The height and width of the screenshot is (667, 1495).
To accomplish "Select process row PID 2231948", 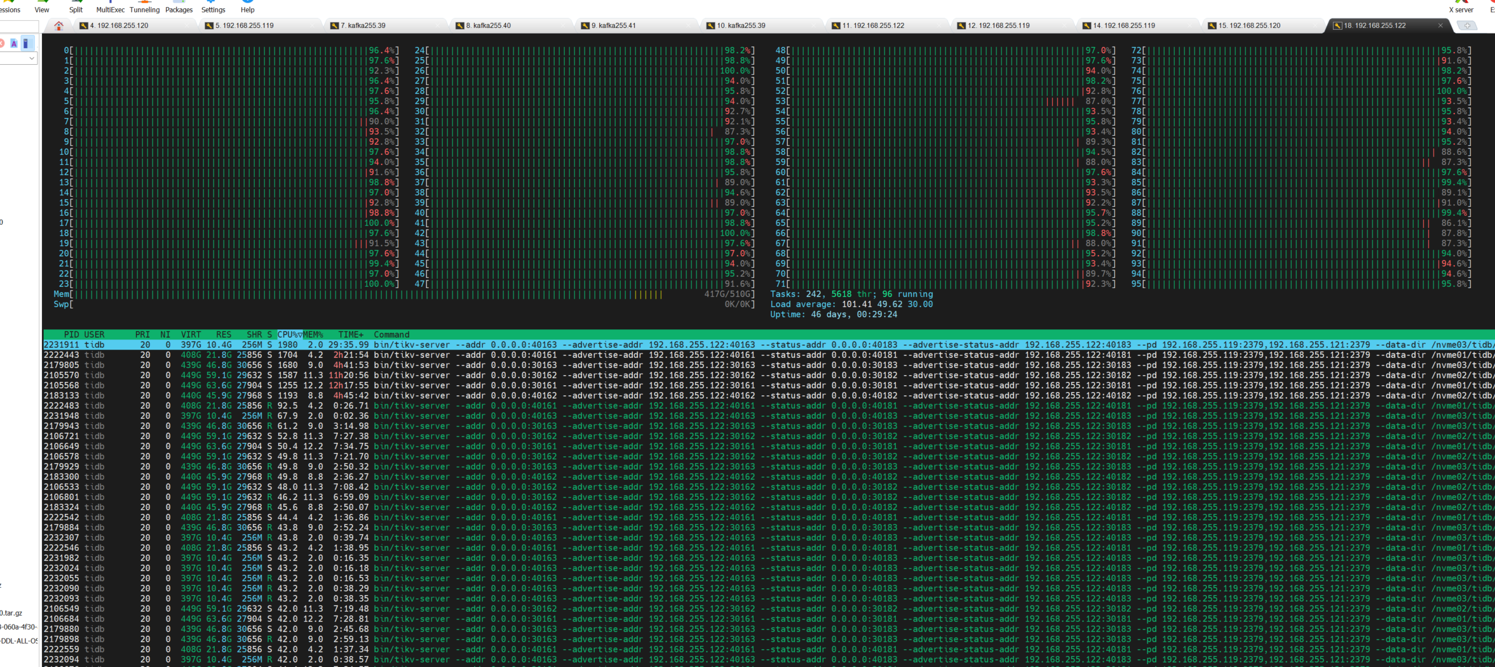I will 769,416.
